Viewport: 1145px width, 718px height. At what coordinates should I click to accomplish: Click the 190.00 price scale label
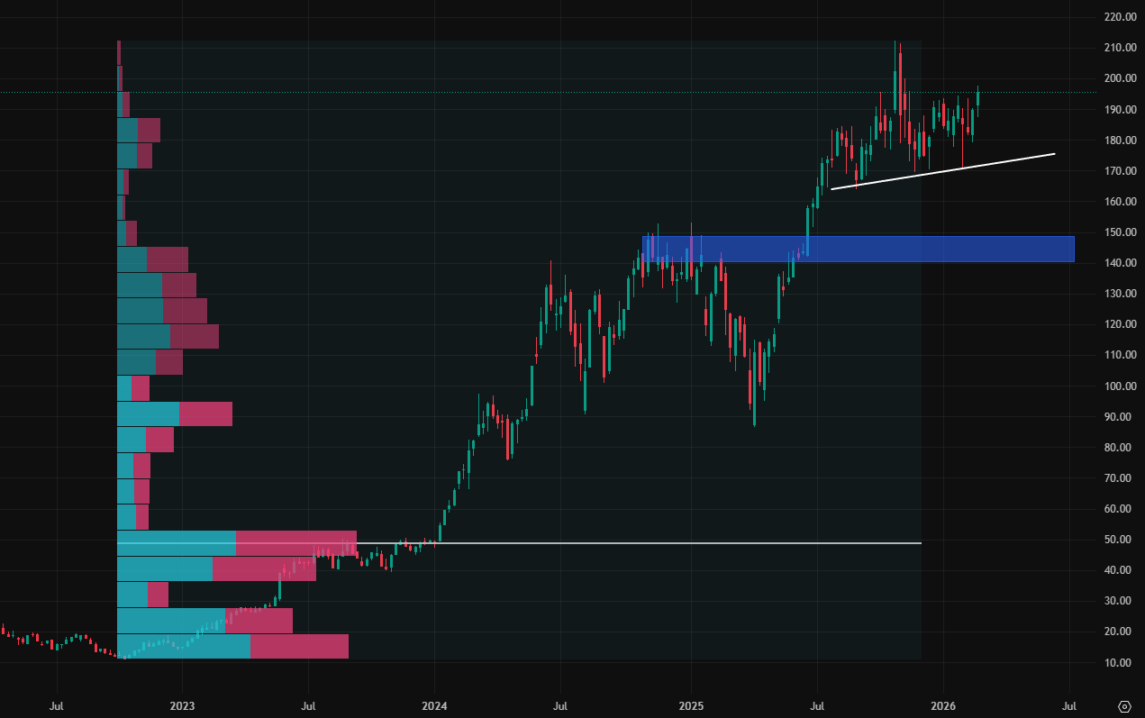[1121, 110]
